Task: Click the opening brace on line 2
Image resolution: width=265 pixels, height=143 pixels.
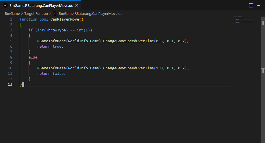Action: (x=21, y=25)
